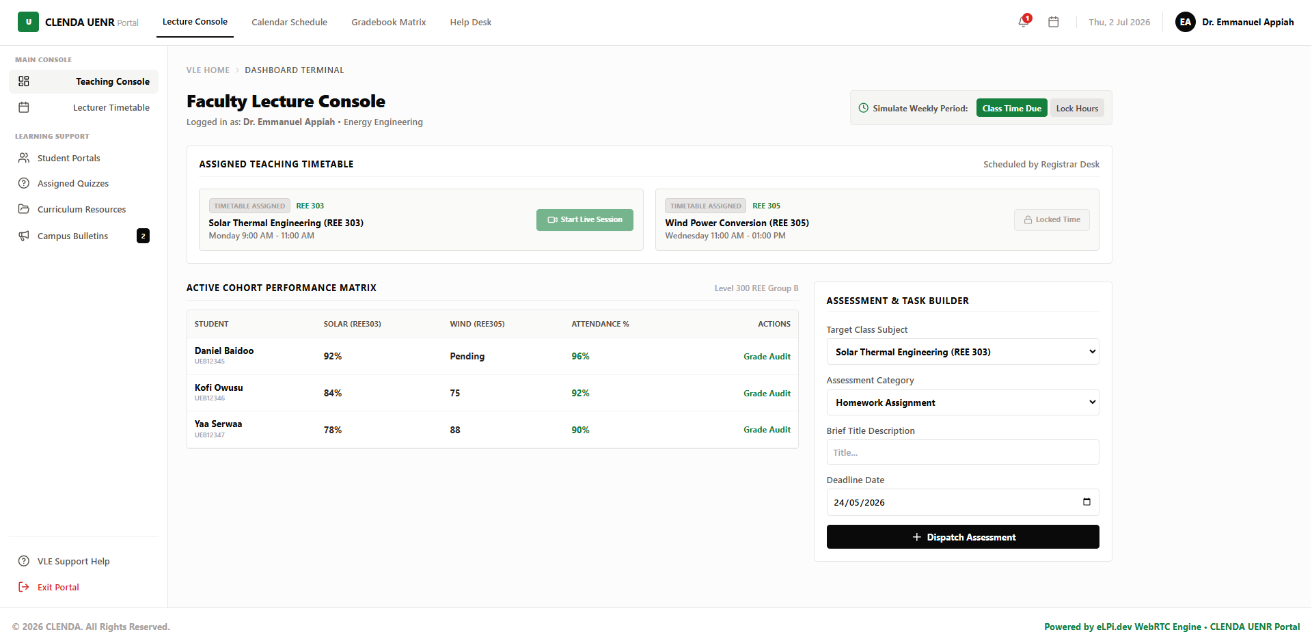The height and width of the screenshot is (643, 1312).
Task: Start Live Session for REE 303
Action: (x=585, y=220)
